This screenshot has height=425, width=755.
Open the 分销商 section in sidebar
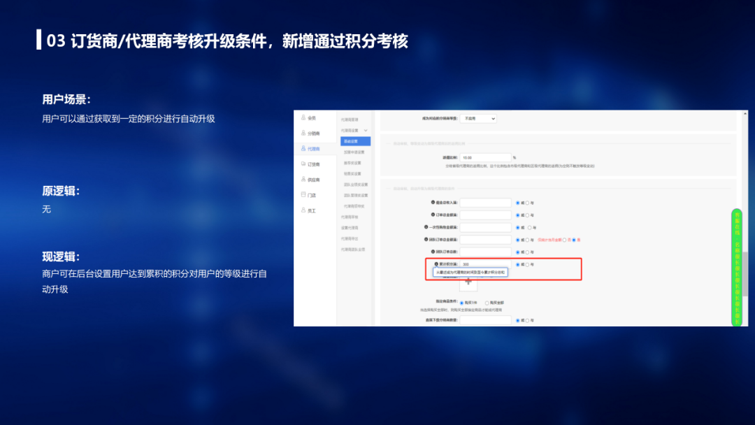click(x=303, y=134)
